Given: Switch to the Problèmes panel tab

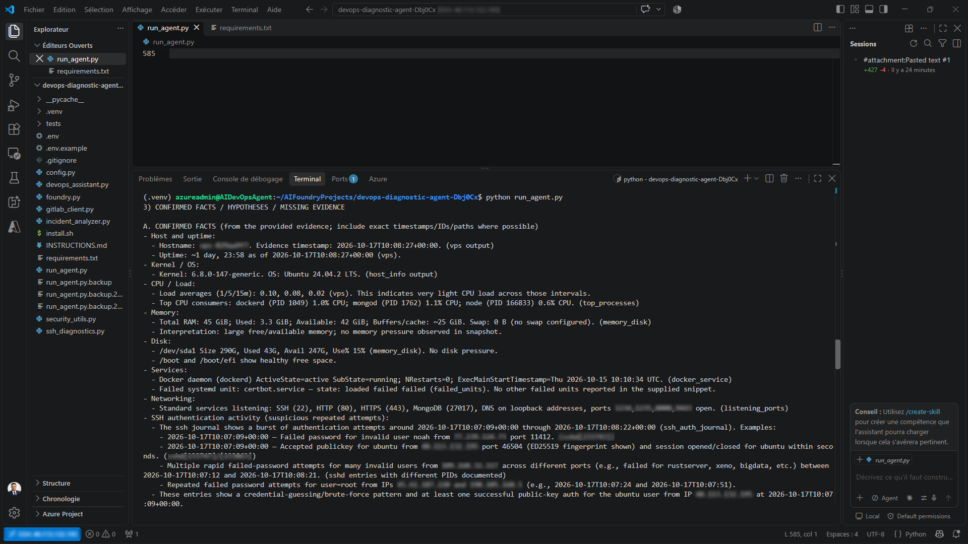Looking at the screenshot, I should [155, 179].
